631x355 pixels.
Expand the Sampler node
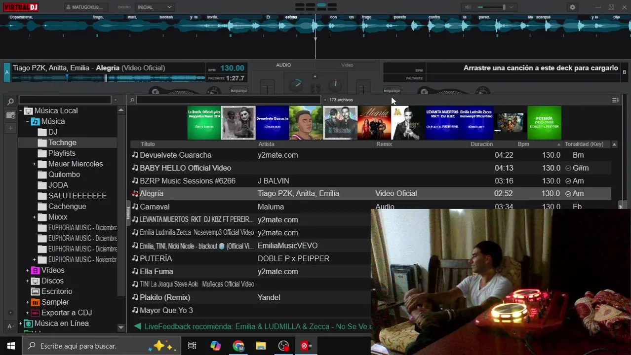coord(27,302)
